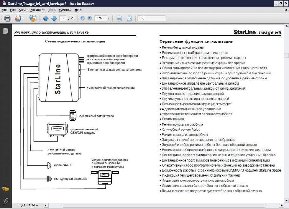
Task: Open the Attachments paperclip panel
Action: (x=5, y=201)
